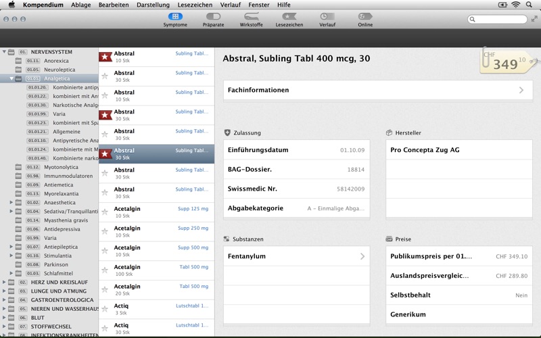Click the Auslandspreisvergleich price row
541x338 pixels.
(459, 276)
